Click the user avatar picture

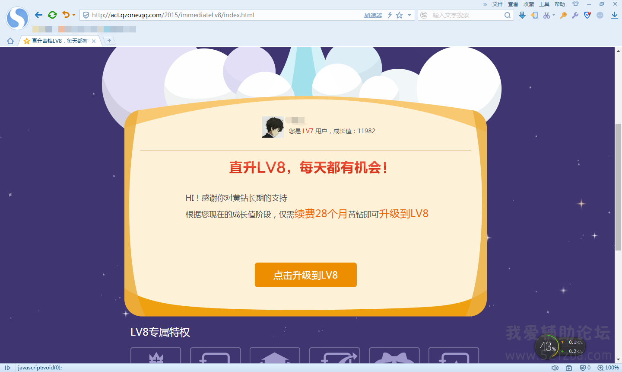click(273, 127)
